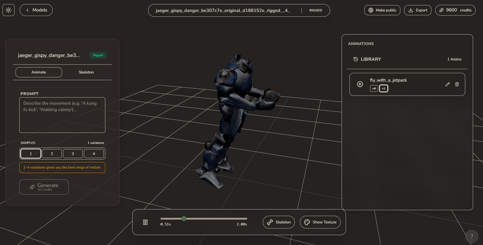Click the 0.51s current time readout

pyautogui.click(x=166, y=224)
